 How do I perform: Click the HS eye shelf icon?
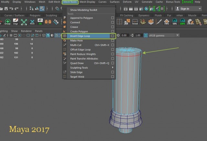pyautogui.click(x=40, y=22)
